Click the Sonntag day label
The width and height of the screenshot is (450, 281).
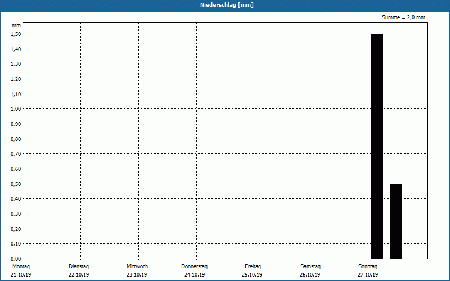tap(368, 266)
